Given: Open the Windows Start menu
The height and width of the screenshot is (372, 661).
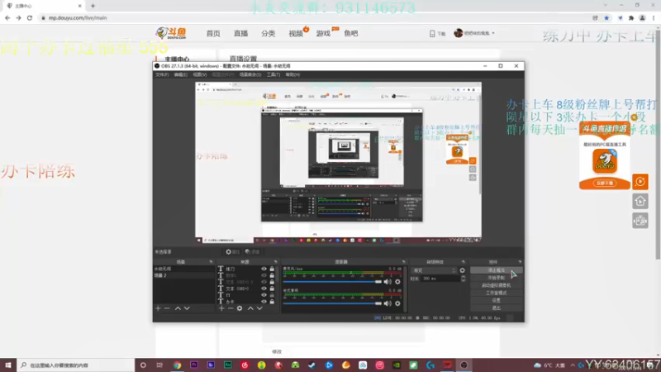Looking at the screenshot, I should [8, 365].
